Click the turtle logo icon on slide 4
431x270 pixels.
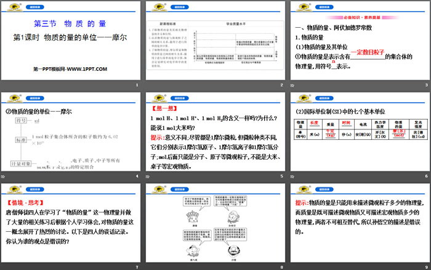click(x=12, y=99)
